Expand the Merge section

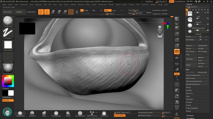click(x=188, y=87)
